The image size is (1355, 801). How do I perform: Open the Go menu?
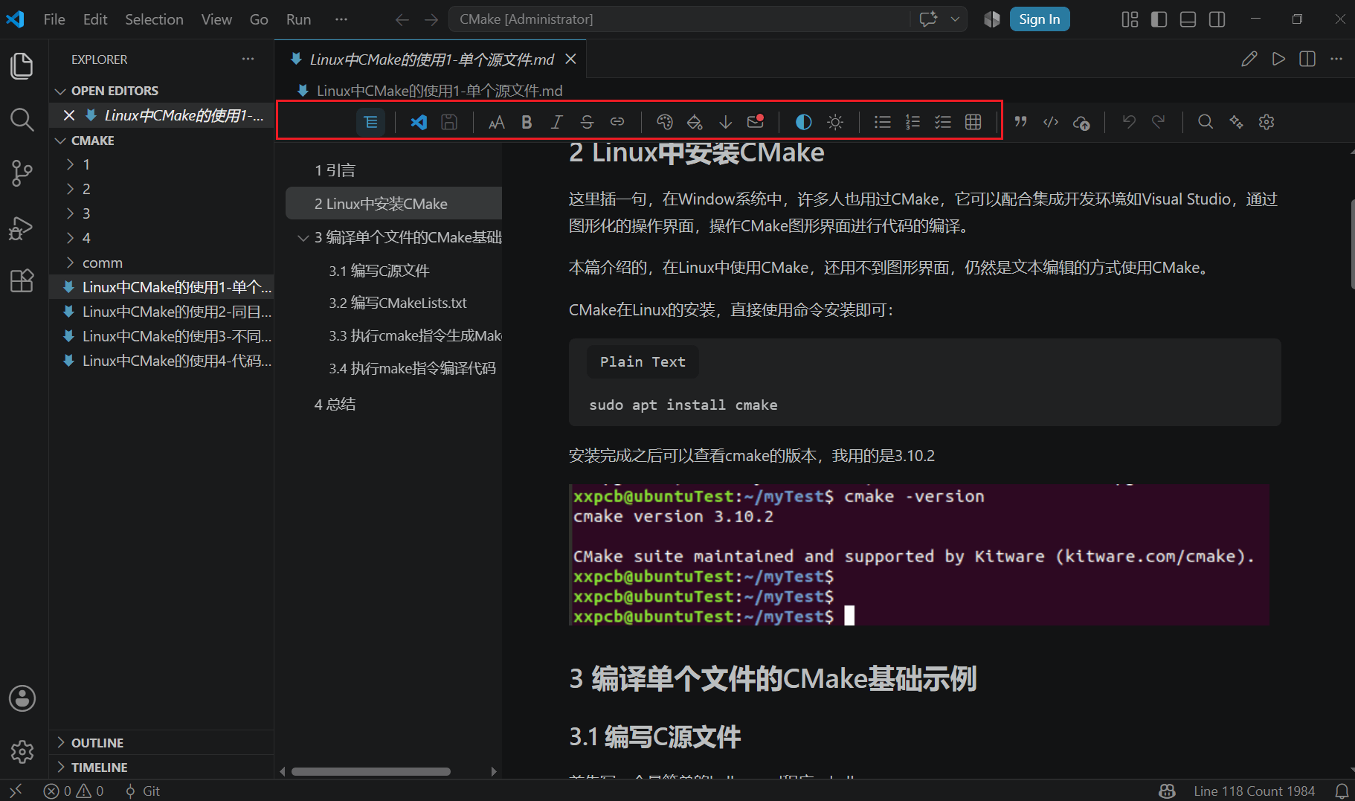(x=259, y=19)
